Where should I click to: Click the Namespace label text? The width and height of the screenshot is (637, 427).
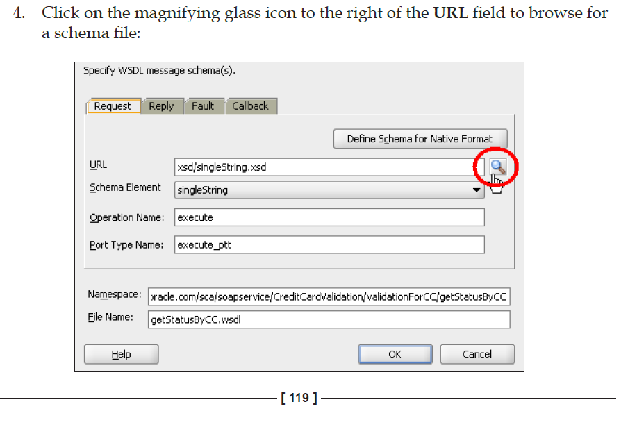pyautogui.click(x=115, y=294)
